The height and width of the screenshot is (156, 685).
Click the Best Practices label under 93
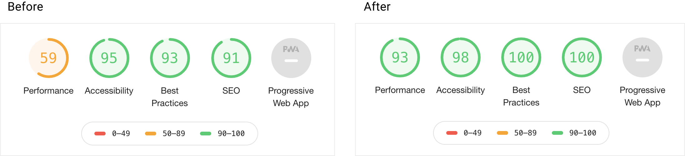tap(170, 97)
